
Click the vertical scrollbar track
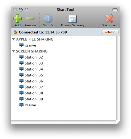[118, 78]
